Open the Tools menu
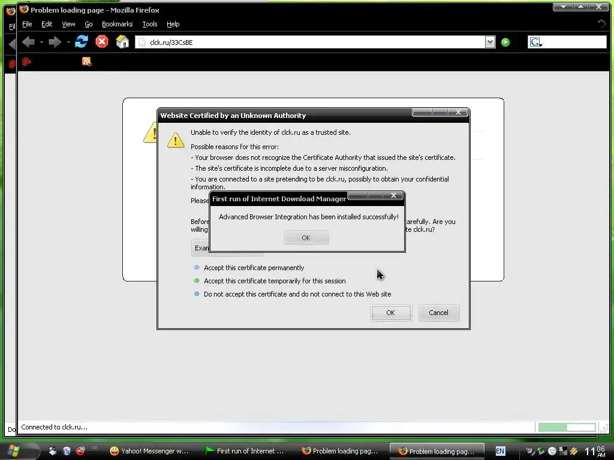614x460 pixels. point(149,24)
